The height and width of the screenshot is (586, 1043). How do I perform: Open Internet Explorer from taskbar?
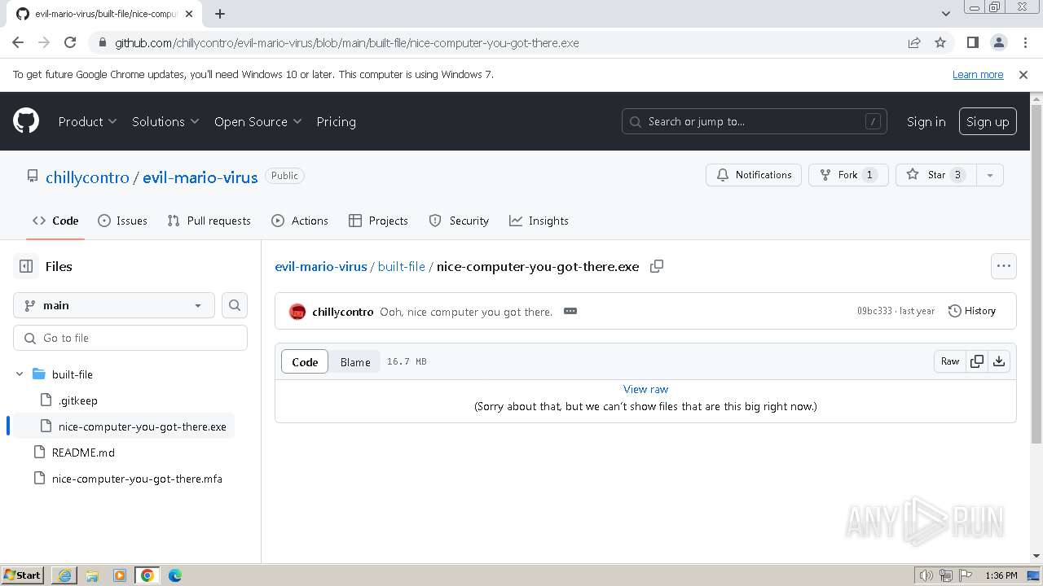(x=64, y=575)
